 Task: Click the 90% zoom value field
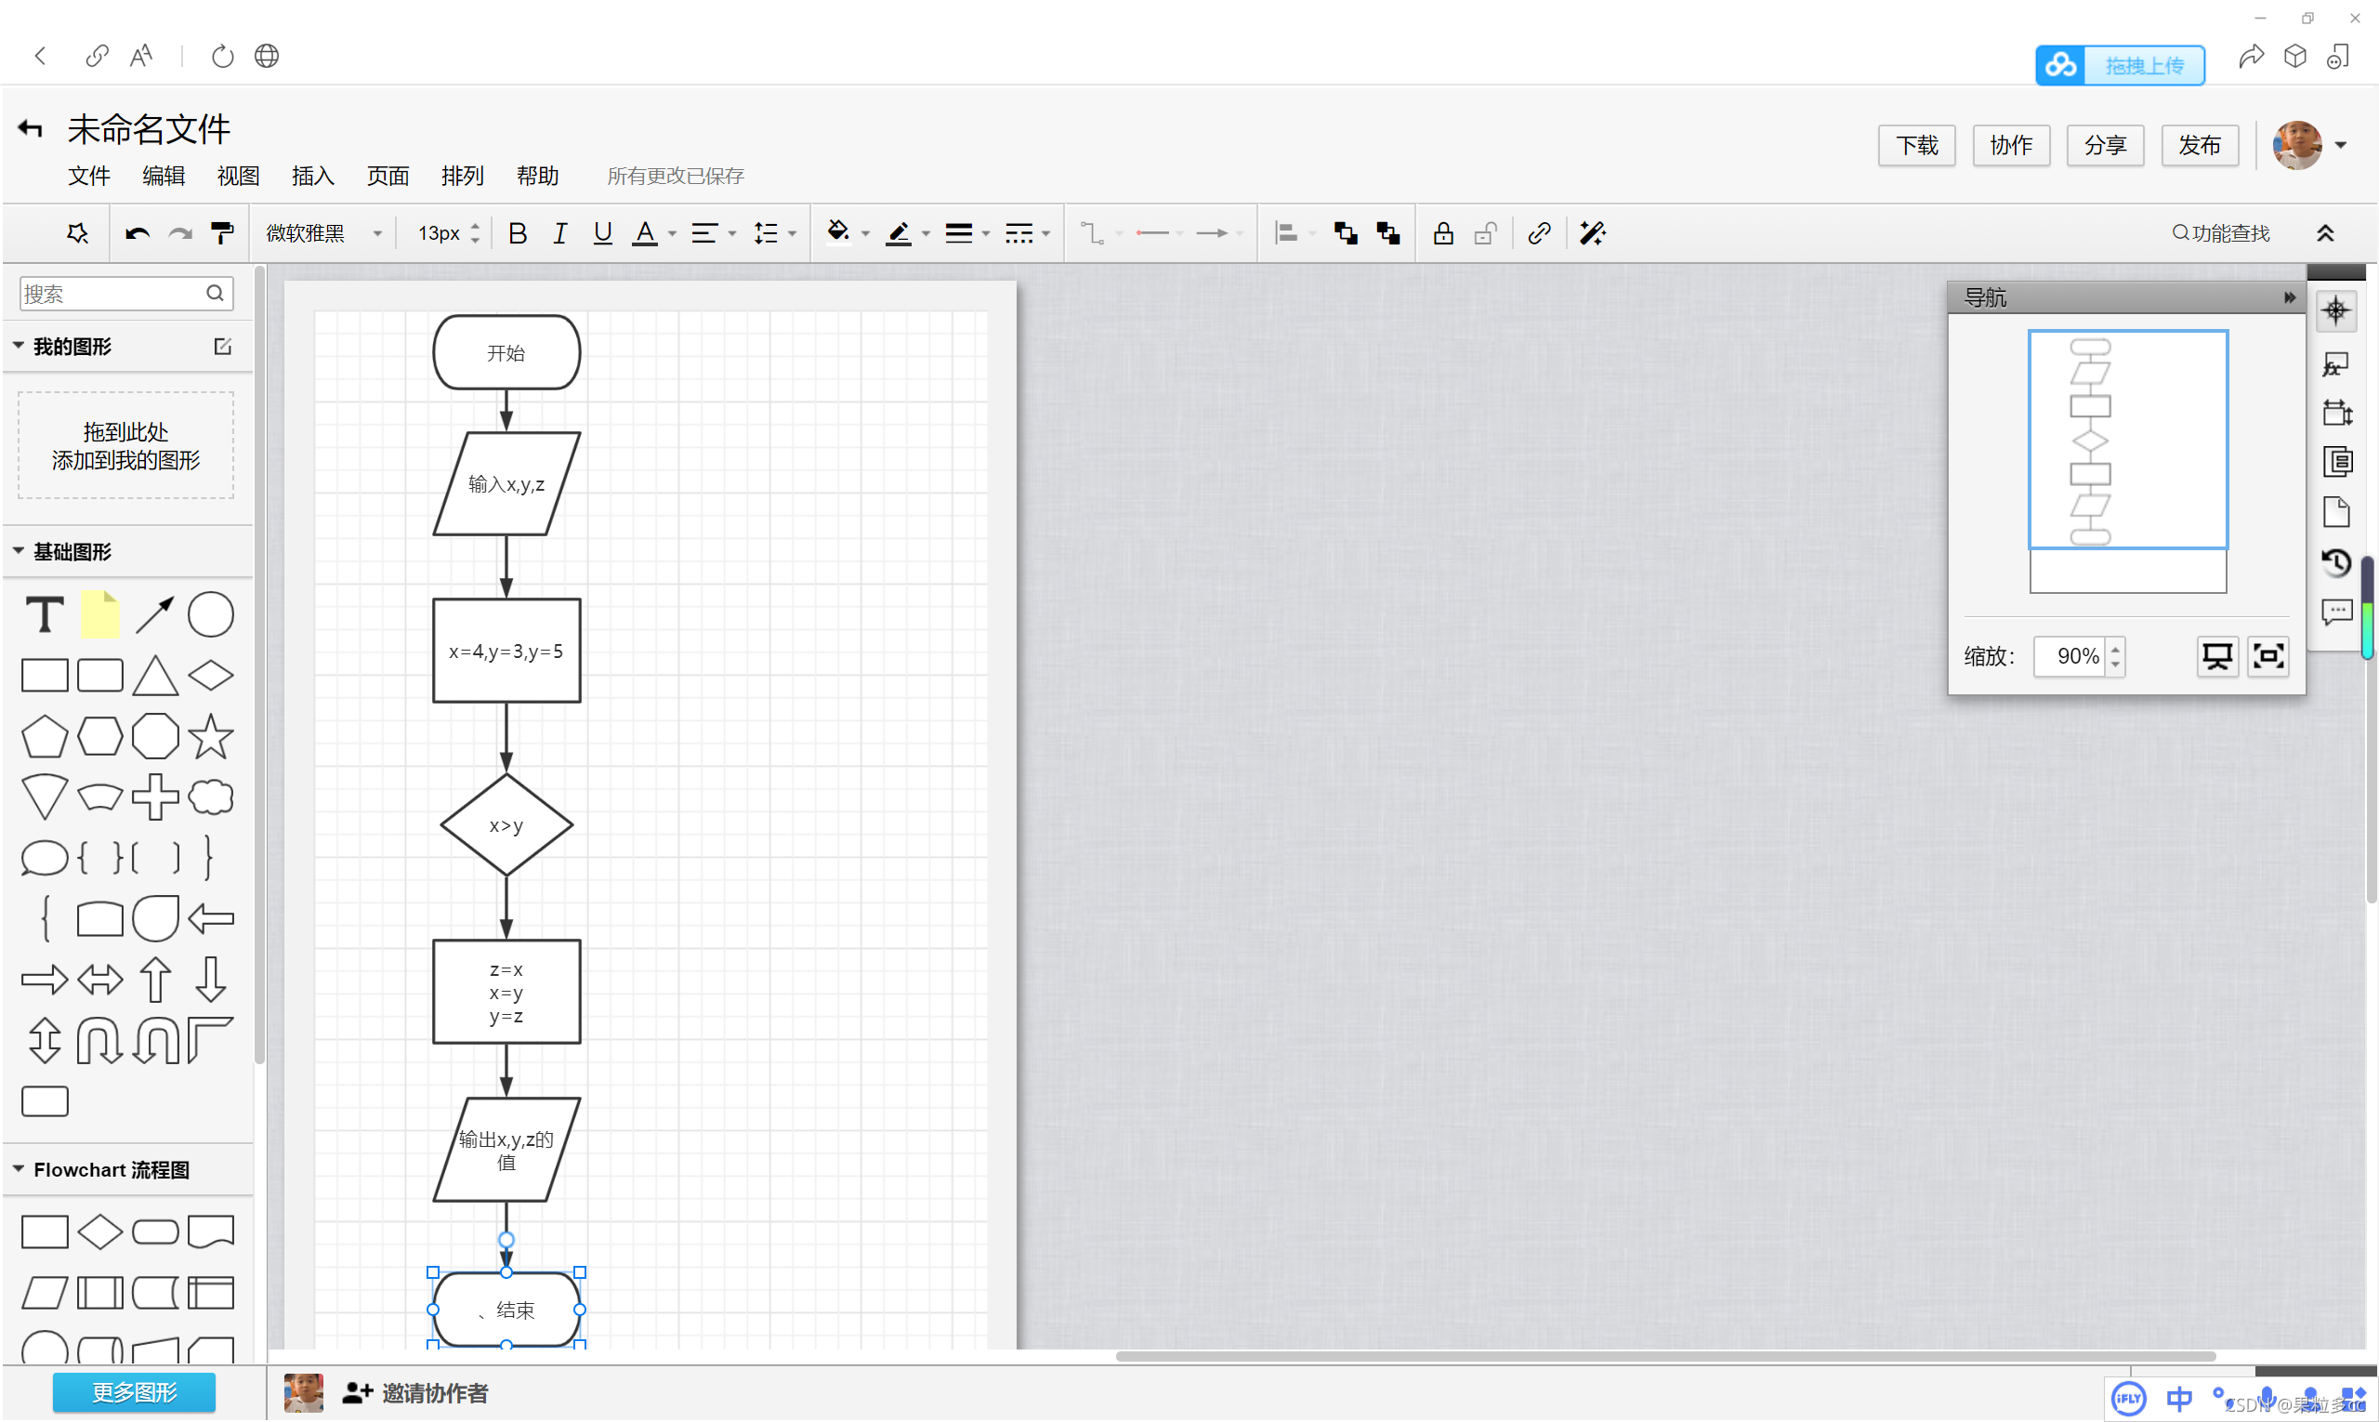pyautogui.click(x=2070, y=656)
